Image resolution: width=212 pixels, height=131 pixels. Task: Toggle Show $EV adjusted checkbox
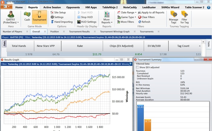137,67
